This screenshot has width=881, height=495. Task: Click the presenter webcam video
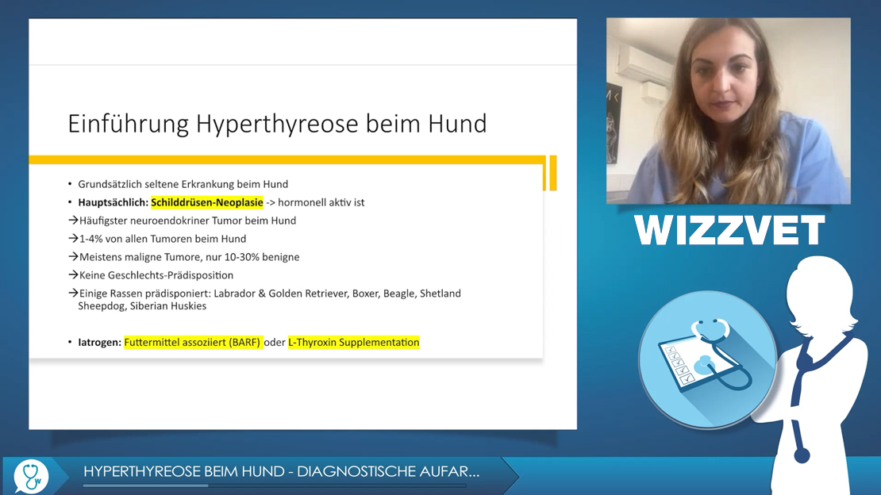click(728, 111)
